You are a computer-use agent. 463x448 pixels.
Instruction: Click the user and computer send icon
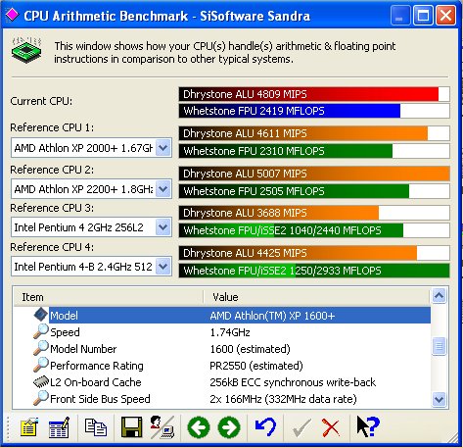tap(162, 426)
